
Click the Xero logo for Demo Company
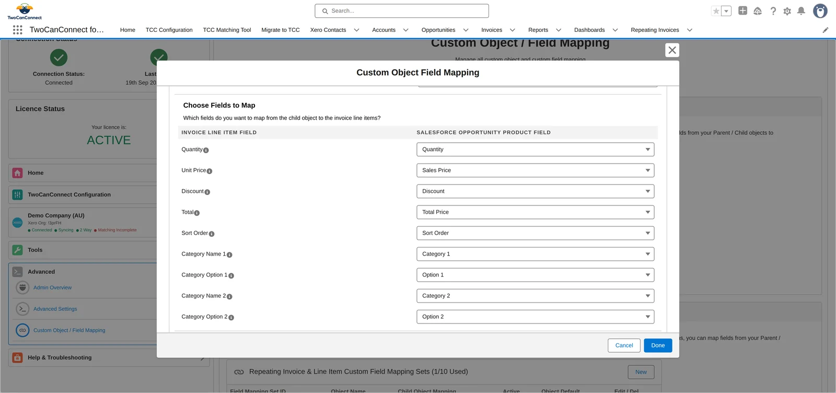click(18, 223)
